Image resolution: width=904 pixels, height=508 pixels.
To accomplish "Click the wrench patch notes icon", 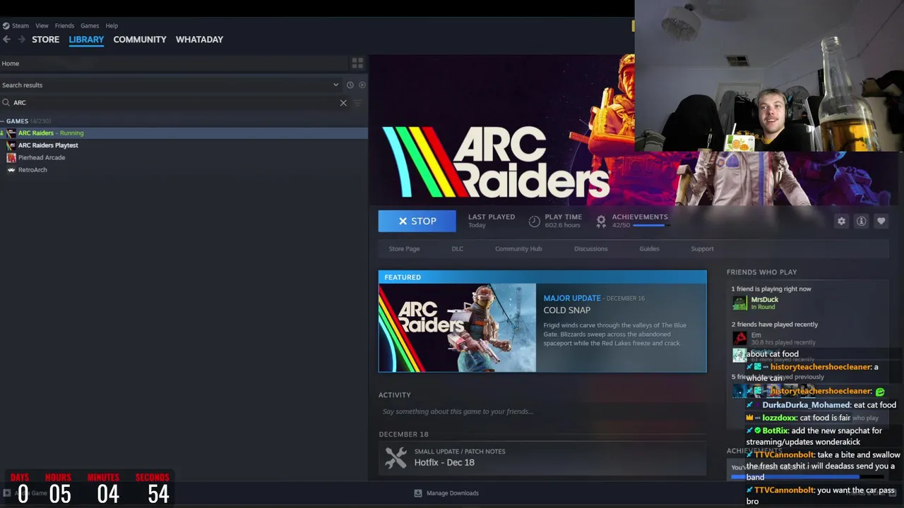I will 395,458.
